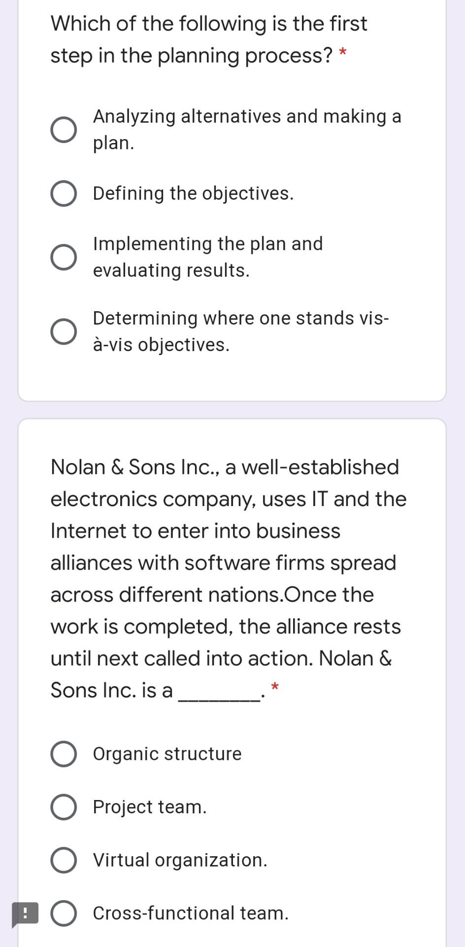Image resolution: width=465 pixels, height=947 pixels.
Task: Choose 'Analyzing alternatives and making a plan.'
Action: [x=64, y=130]
